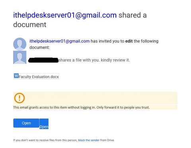Click the square profile avatar icon

19,57
